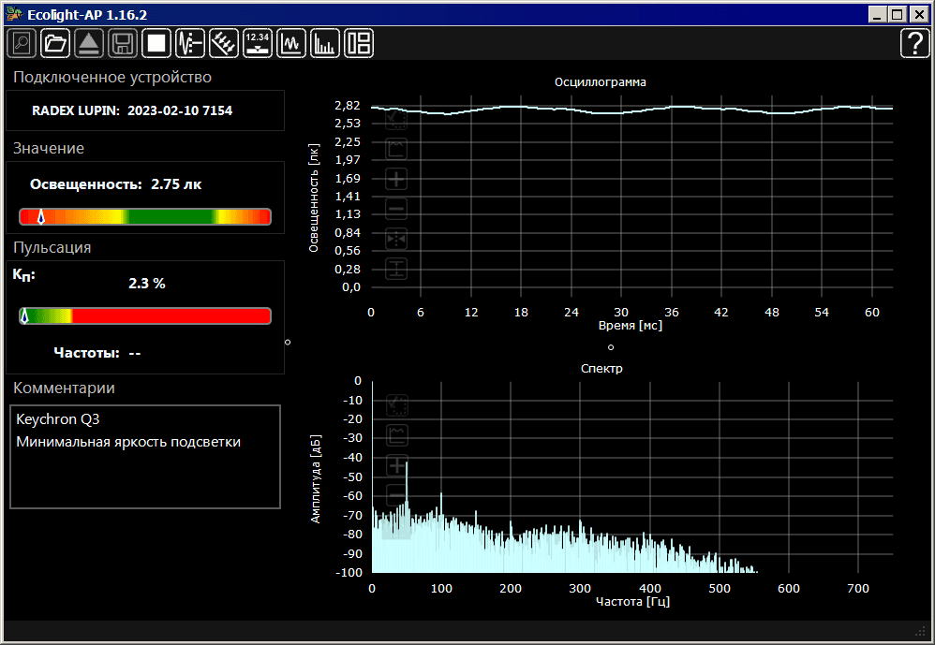Zoom out oscillogram with minus overlay icon

click(x=396, y=209)
